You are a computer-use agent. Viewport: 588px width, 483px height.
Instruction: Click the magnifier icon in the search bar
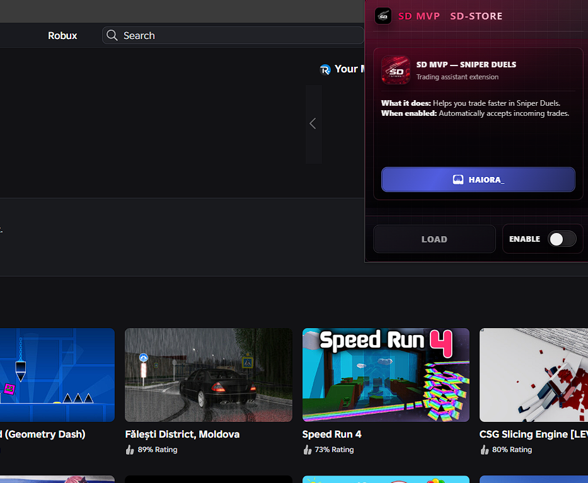[112, 35]
